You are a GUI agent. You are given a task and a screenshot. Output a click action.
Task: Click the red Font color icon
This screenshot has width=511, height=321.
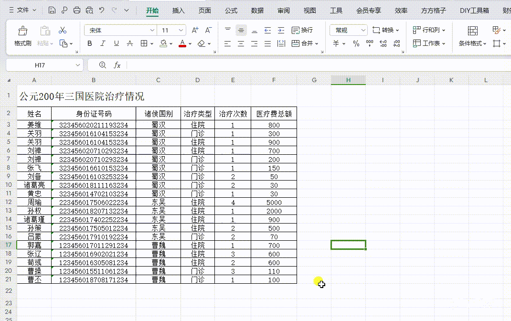click(x=182, y=43)
